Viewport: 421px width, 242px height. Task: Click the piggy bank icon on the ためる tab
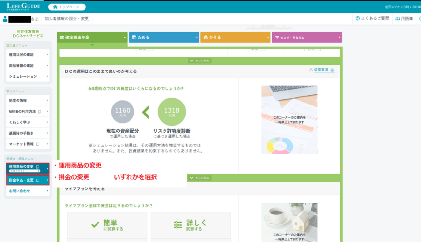134,37
